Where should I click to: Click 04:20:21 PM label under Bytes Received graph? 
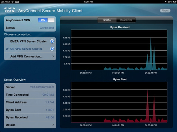tap(118, 73)
